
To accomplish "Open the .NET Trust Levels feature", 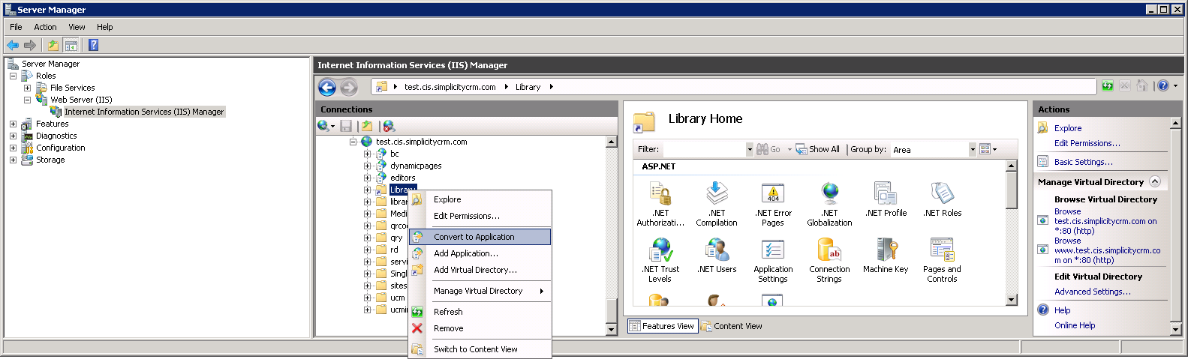I will click(x=660, y=260).
